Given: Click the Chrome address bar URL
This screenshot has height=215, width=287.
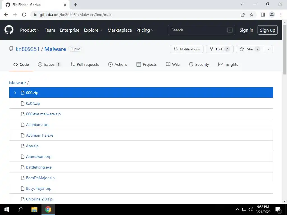Looking at the screenshot, I should point(76,15).
